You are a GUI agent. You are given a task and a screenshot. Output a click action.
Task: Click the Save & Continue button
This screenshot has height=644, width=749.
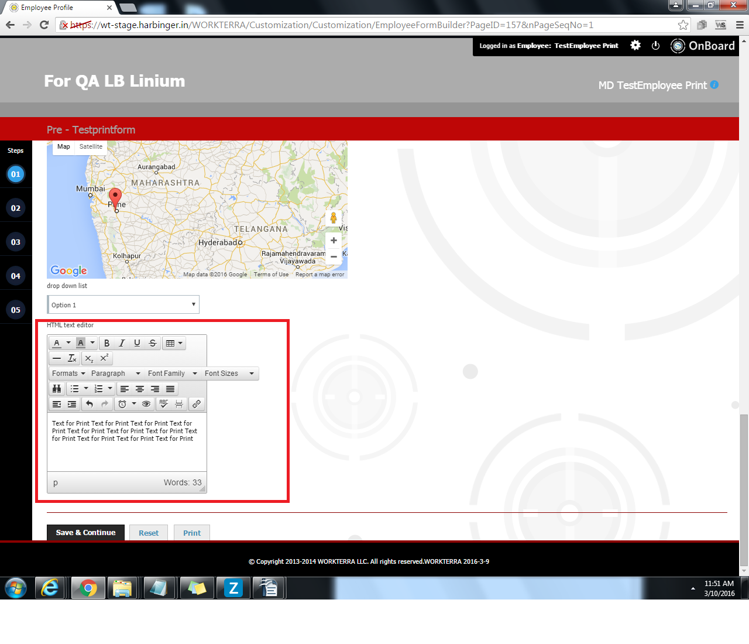(x=85, y=533)
